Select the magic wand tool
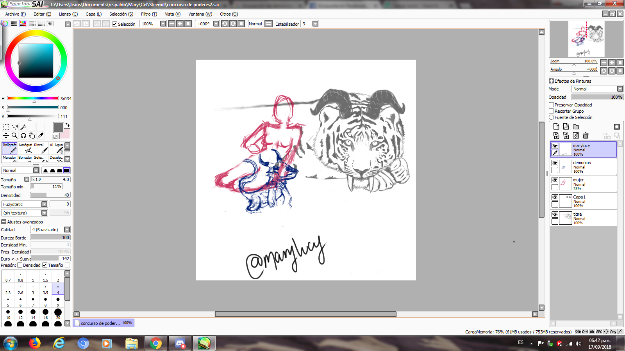 (23, 127)
